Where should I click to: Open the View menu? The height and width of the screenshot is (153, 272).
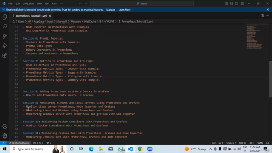tap(40, 3)
